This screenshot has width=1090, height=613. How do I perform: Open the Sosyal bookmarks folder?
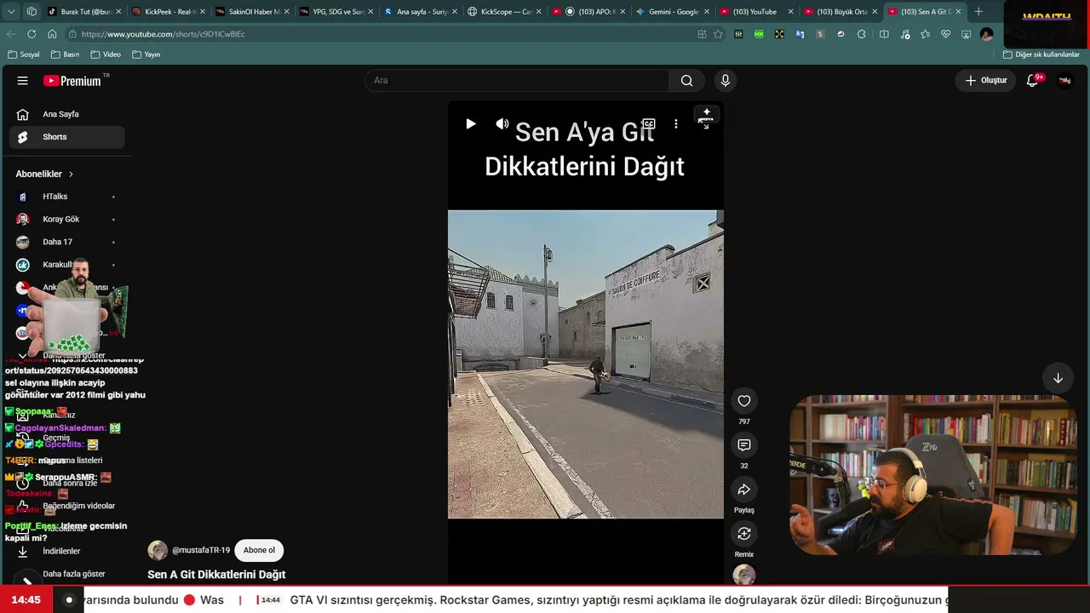click(24, 54)
